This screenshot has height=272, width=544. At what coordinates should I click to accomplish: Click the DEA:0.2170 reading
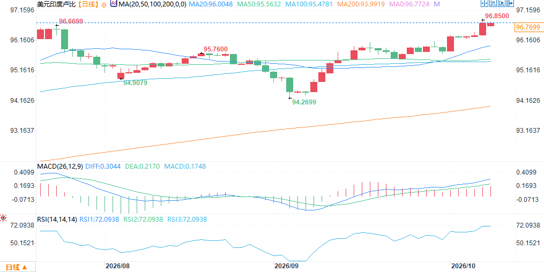point(142,167)
